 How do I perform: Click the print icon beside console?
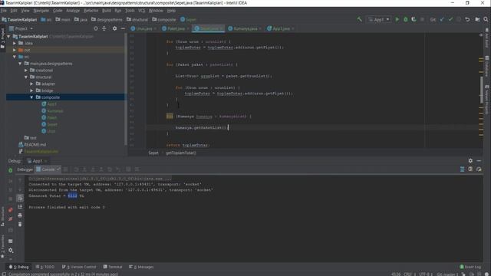click(x=20, y=215)
